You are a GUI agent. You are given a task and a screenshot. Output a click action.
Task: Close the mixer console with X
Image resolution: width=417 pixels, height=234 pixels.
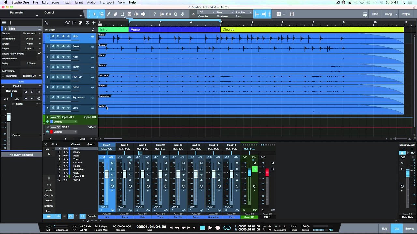click(45, 144)
